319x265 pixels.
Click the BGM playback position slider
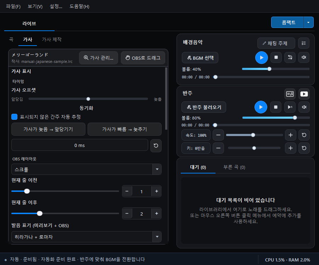click(261, 77)
